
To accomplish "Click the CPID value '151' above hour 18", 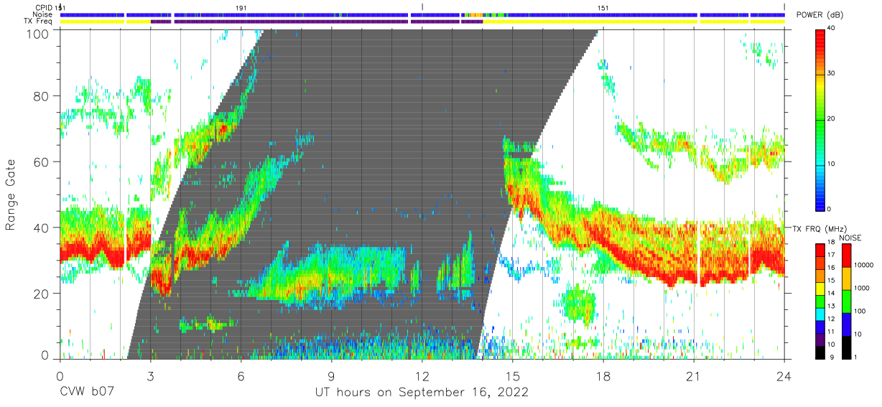I will click(x=603, y=7).
